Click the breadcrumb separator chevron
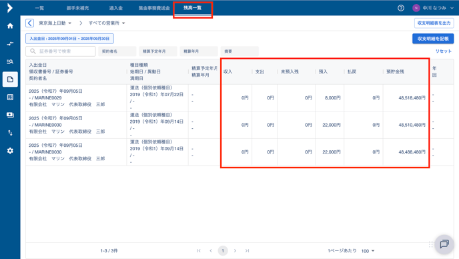 coord(81,23)
